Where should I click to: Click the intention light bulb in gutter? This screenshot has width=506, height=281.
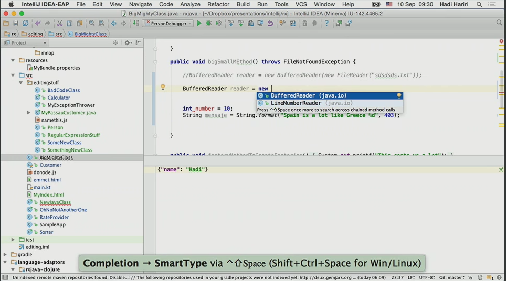[163, 87]
